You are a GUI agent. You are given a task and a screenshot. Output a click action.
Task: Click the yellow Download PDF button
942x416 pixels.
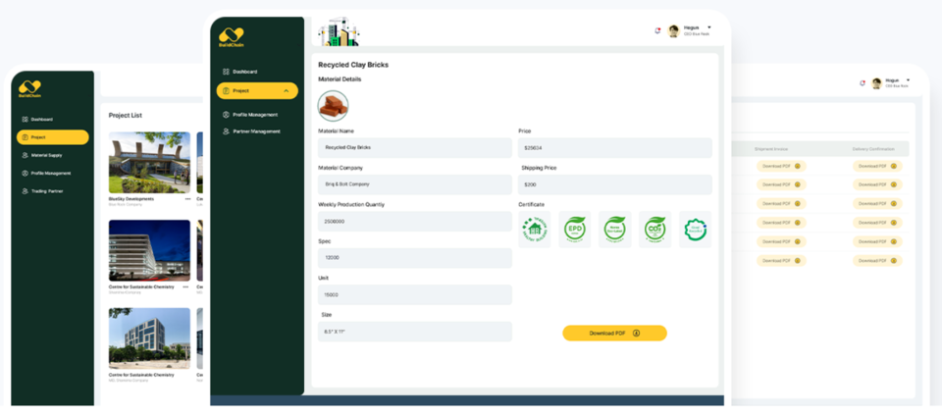(x=614, y=334)
